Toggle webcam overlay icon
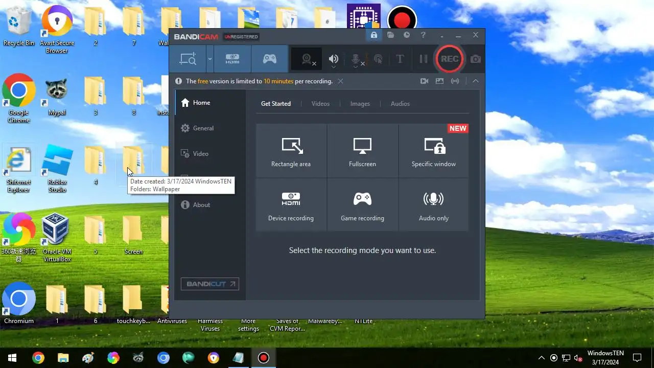Image resolution: width=654 pixels, height=368 pixels. pos(307,59)
